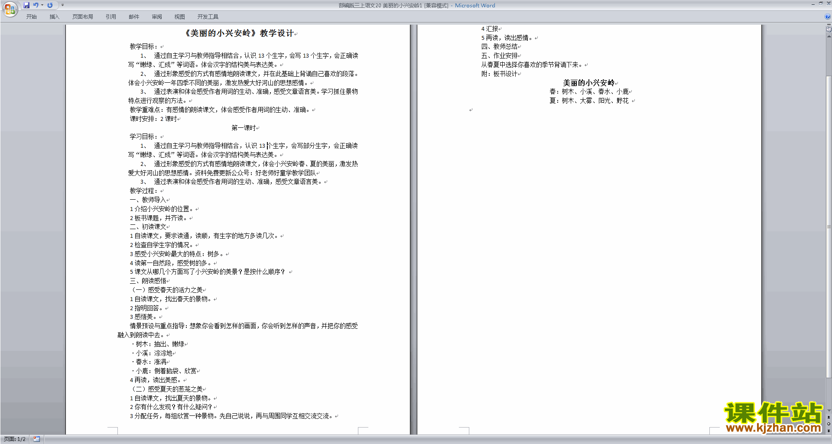Screen dimensions: 832x444
Task: Open the 引用 ribbon tab
Action: (x=111, y=17)
